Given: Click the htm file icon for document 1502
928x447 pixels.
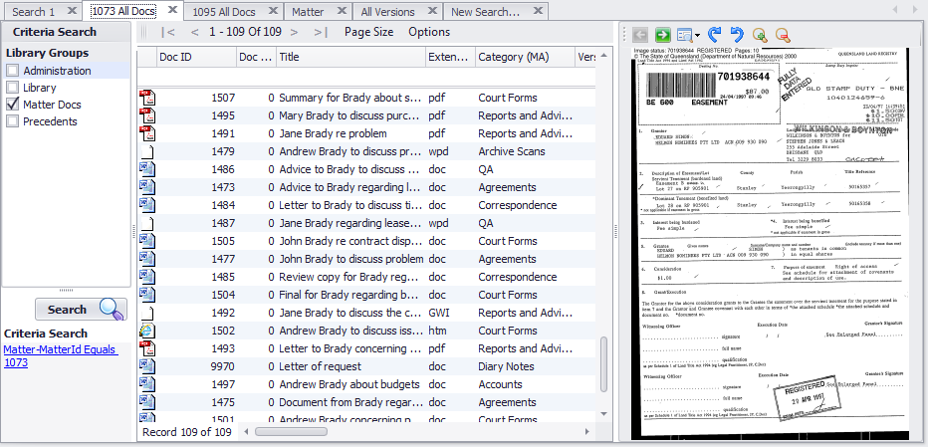Looking at the screenshot, I should click(x=147, y=331).
